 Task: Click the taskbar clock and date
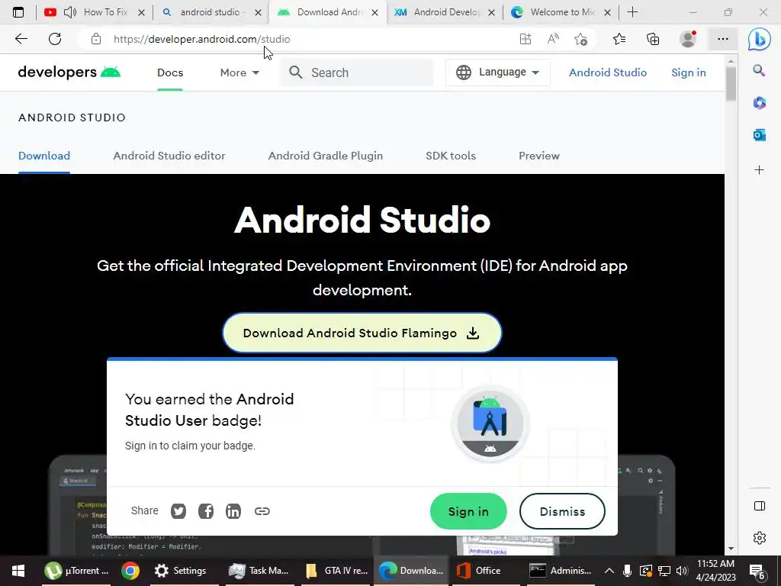pos(715,571)
